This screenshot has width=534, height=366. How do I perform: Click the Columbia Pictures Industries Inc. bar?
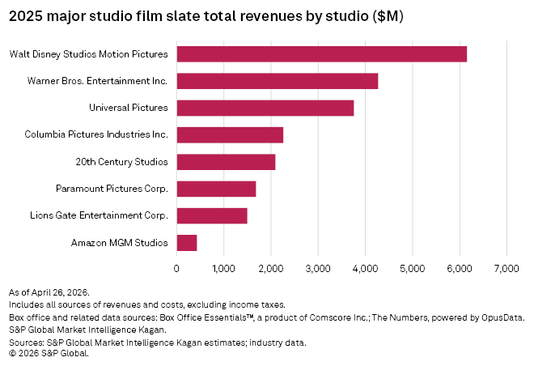click(x=231, y=135)
